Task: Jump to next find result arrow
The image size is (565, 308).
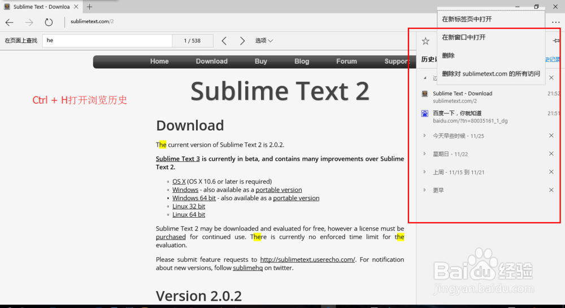Action: point(242,41)
